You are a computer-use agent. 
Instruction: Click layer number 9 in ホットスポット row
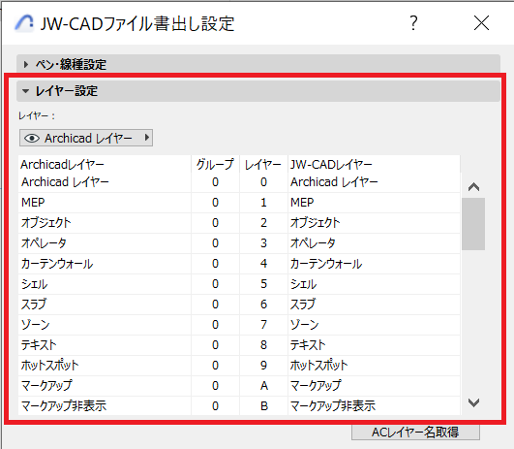pos(263,366)
